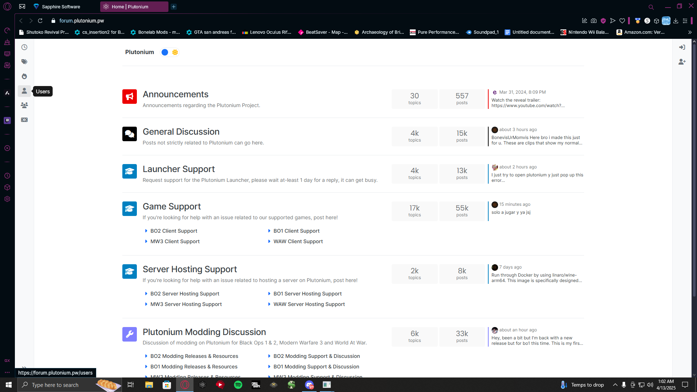Open Twitch in the Opera GX sidebar
The image size is (697, 392).
point(7,121)
